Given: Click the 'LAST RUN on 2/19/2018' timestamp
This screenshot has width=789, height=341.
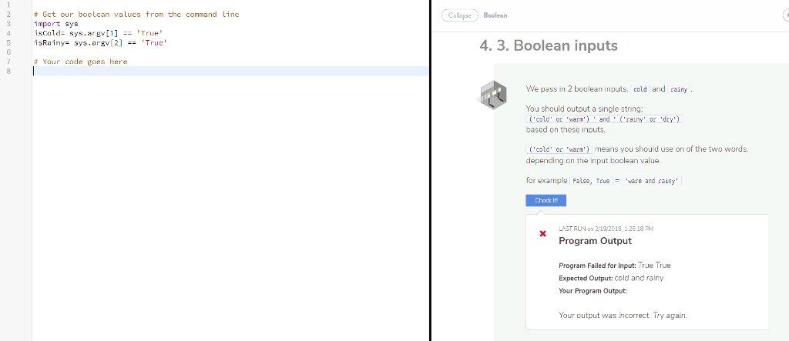Looking at the screenshot, I should pos(606,229).
